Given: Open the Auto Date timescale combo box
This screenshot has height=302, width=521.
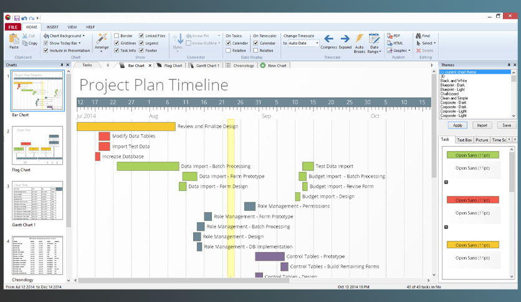Looking at the screenshot, I should [x=303, y=43].
